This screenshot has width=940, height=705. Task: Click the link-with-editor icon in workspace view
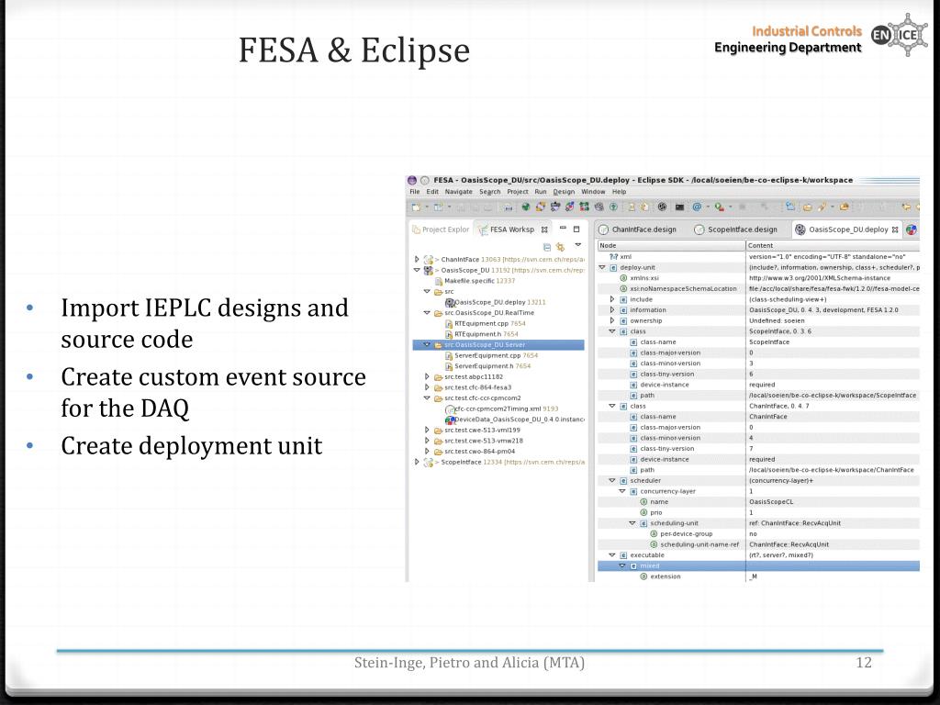561,246
